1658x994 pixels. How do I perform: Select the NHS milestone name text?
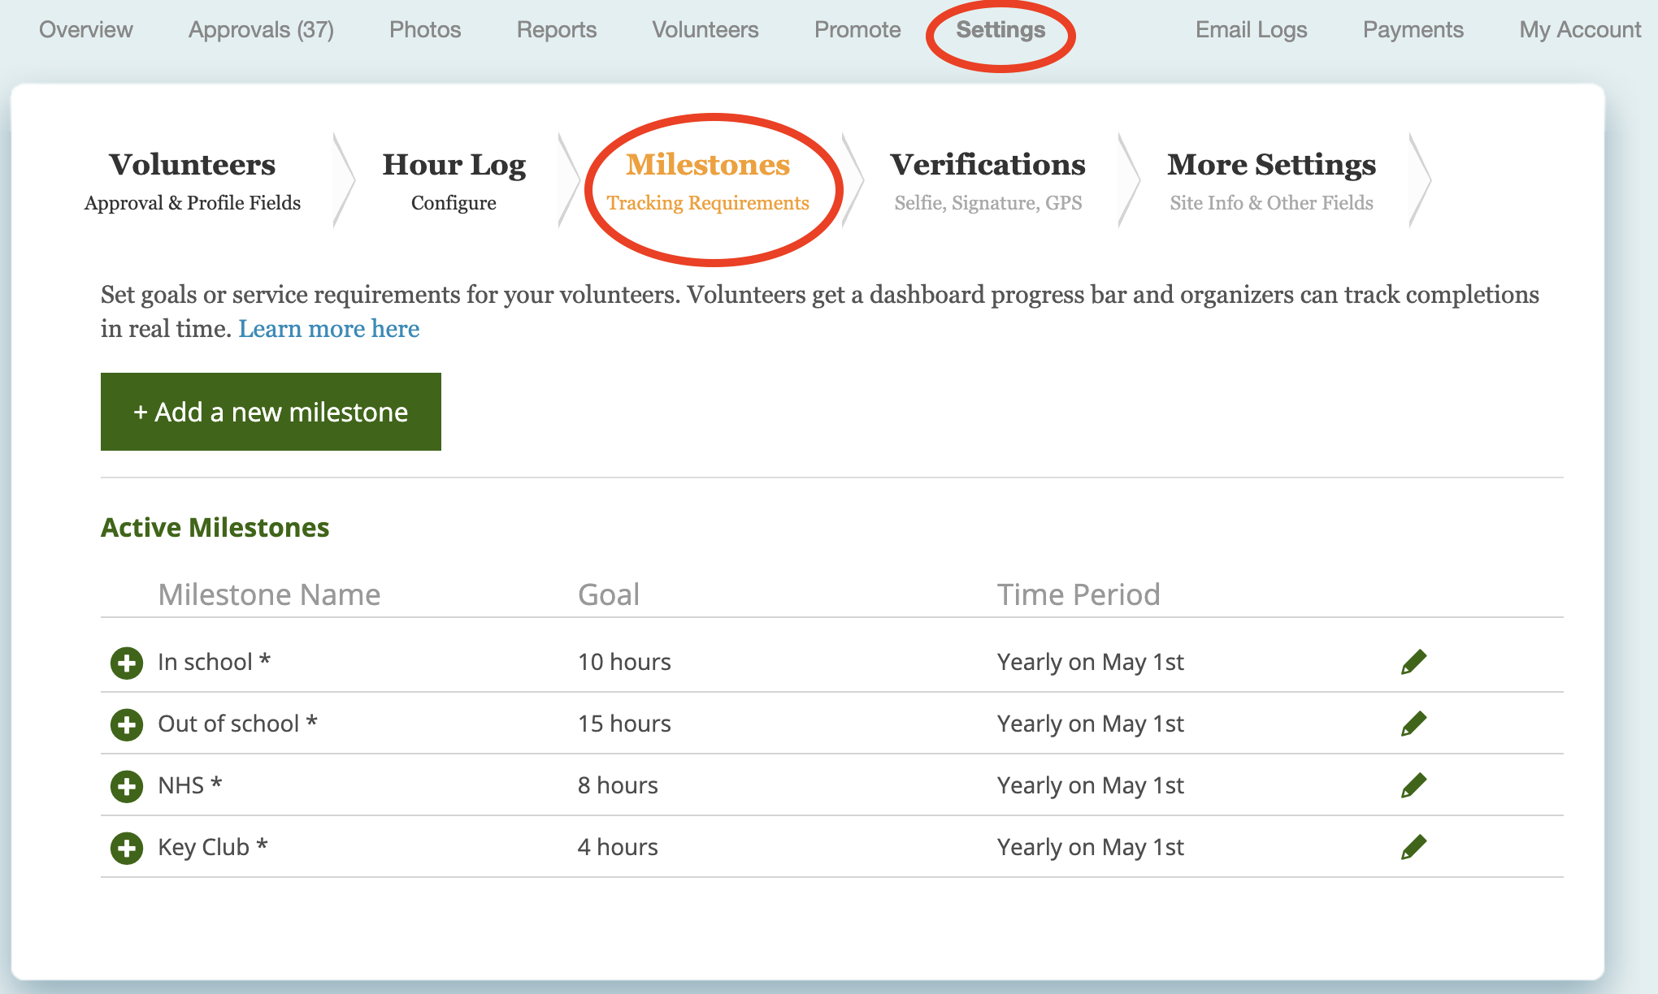click(189, 785)
